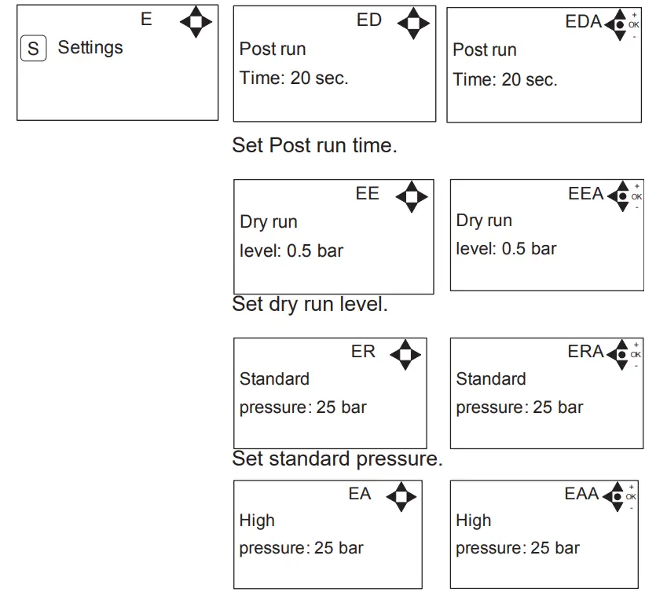The height and width of the screenshot is (592, 645).
Task: Click the level: 0.5 bar field on screen EEA
Action: (x=506, y=249)
